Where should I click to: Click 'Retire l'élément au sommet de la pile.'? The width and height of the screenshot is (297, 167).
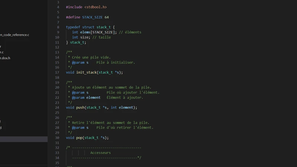111,123
